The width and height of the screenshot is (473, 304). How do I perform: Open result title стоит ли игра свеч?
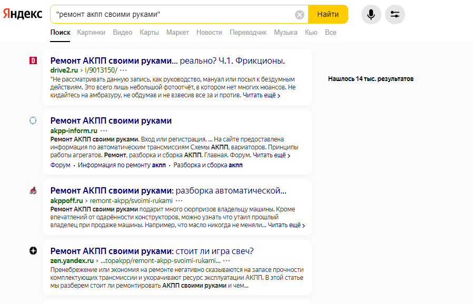[x=152, y=251]
